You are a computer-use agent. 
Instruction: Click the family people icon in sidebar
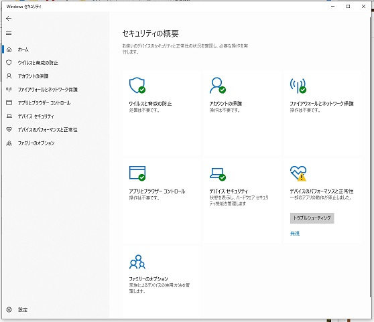(x=9, y=143)
